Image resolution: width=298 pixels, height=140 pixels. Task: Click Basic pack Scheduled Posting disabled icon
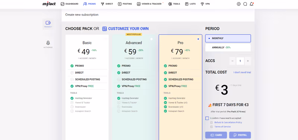[72, 79]
